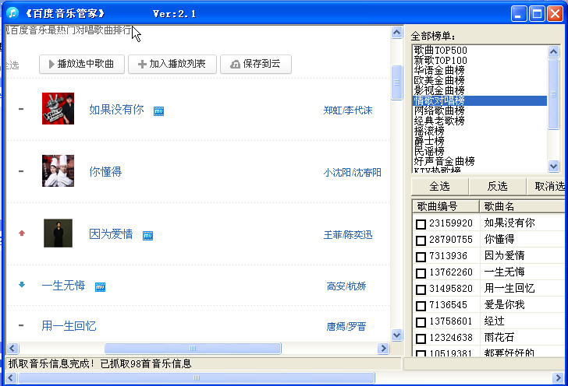This screenshot has width=568, height=386.
Task: Tick the checkbox for song 28790755
Action: coord(421,240)
